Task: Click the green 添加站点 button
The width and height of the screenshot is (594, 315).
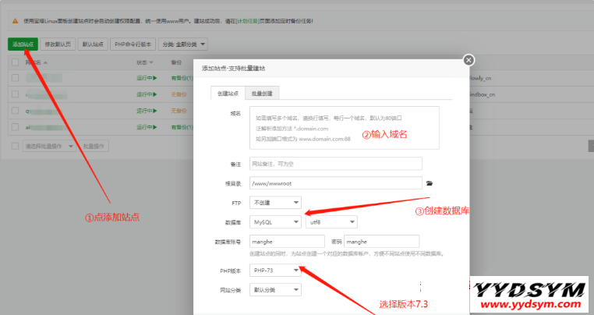Action: (x=25, y=44)
